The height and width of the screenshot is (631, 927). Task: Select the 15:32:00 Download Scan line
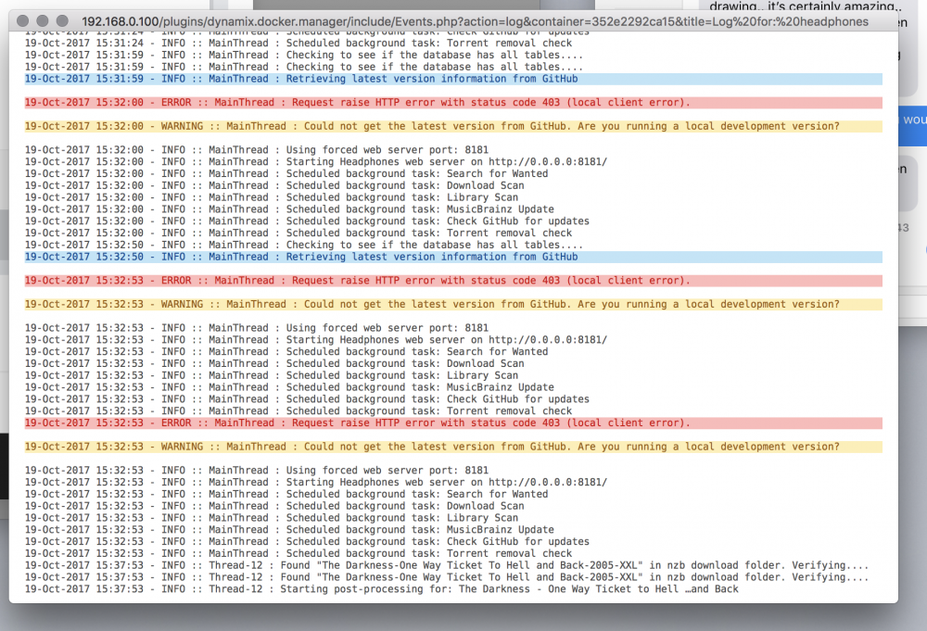click(274, 185)
